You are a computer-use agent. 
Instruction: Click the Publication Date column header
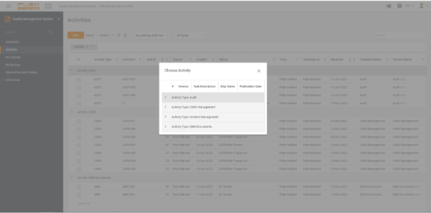click(x=250, y=86)
